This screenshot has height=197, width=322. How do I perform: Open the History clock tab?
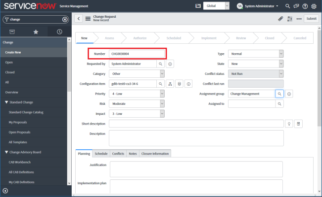click(59, 32)
